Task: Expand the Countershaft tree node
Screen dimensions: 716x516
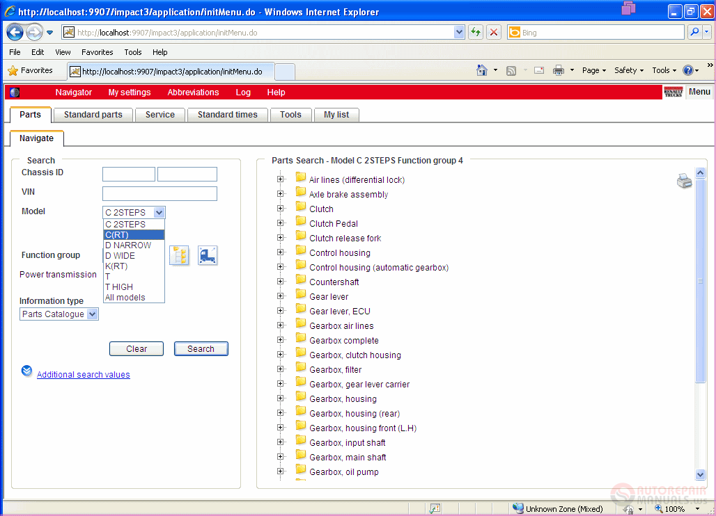Action: 281,282
